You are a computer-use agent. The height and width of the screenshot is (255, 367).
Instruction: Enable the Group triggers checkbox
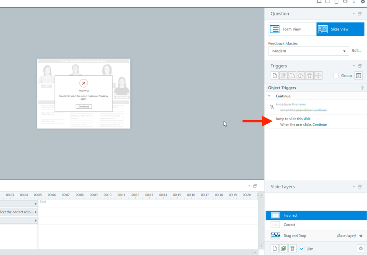[x=336, y=76]
